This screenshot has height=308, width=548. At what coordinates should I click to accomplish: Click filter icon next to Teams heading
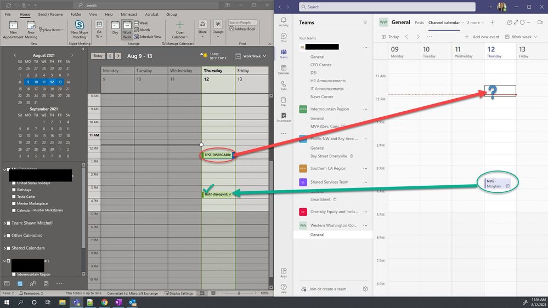(x=365, y=22)
